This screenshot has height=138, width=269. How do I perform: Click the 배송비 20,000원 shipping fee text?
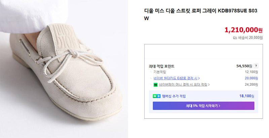(250, 38)
